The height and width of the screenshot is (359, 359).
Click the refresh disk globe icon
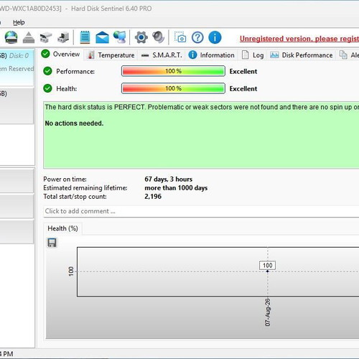click(x=11, y=37)
